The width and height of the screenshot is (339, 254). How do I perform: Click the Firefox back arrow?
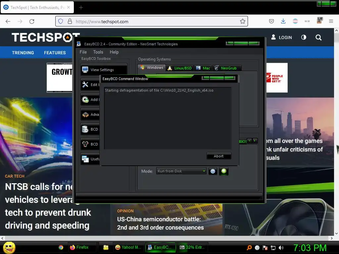click(8, 21)
